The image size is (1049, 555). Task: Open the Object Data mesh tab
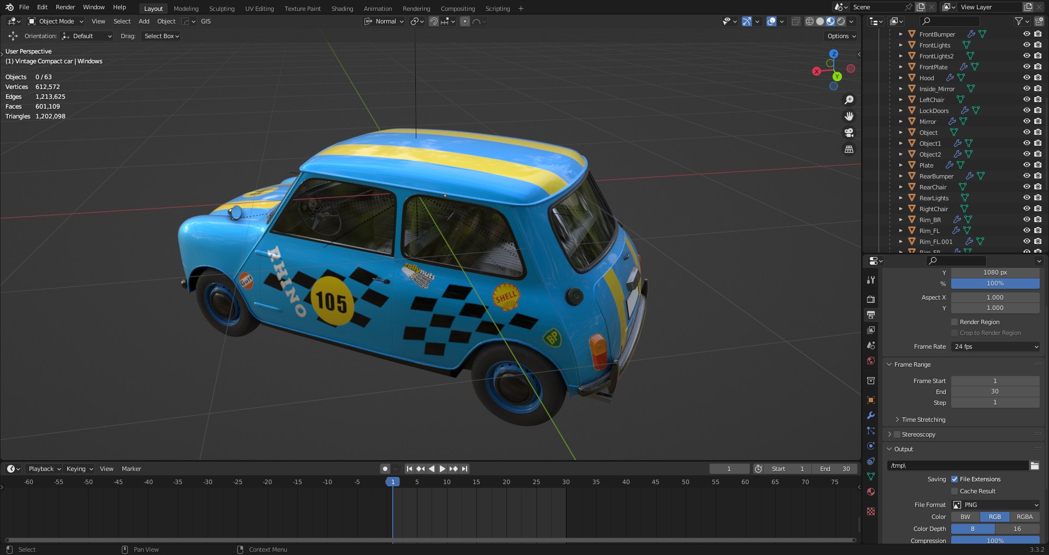[871, 476]
